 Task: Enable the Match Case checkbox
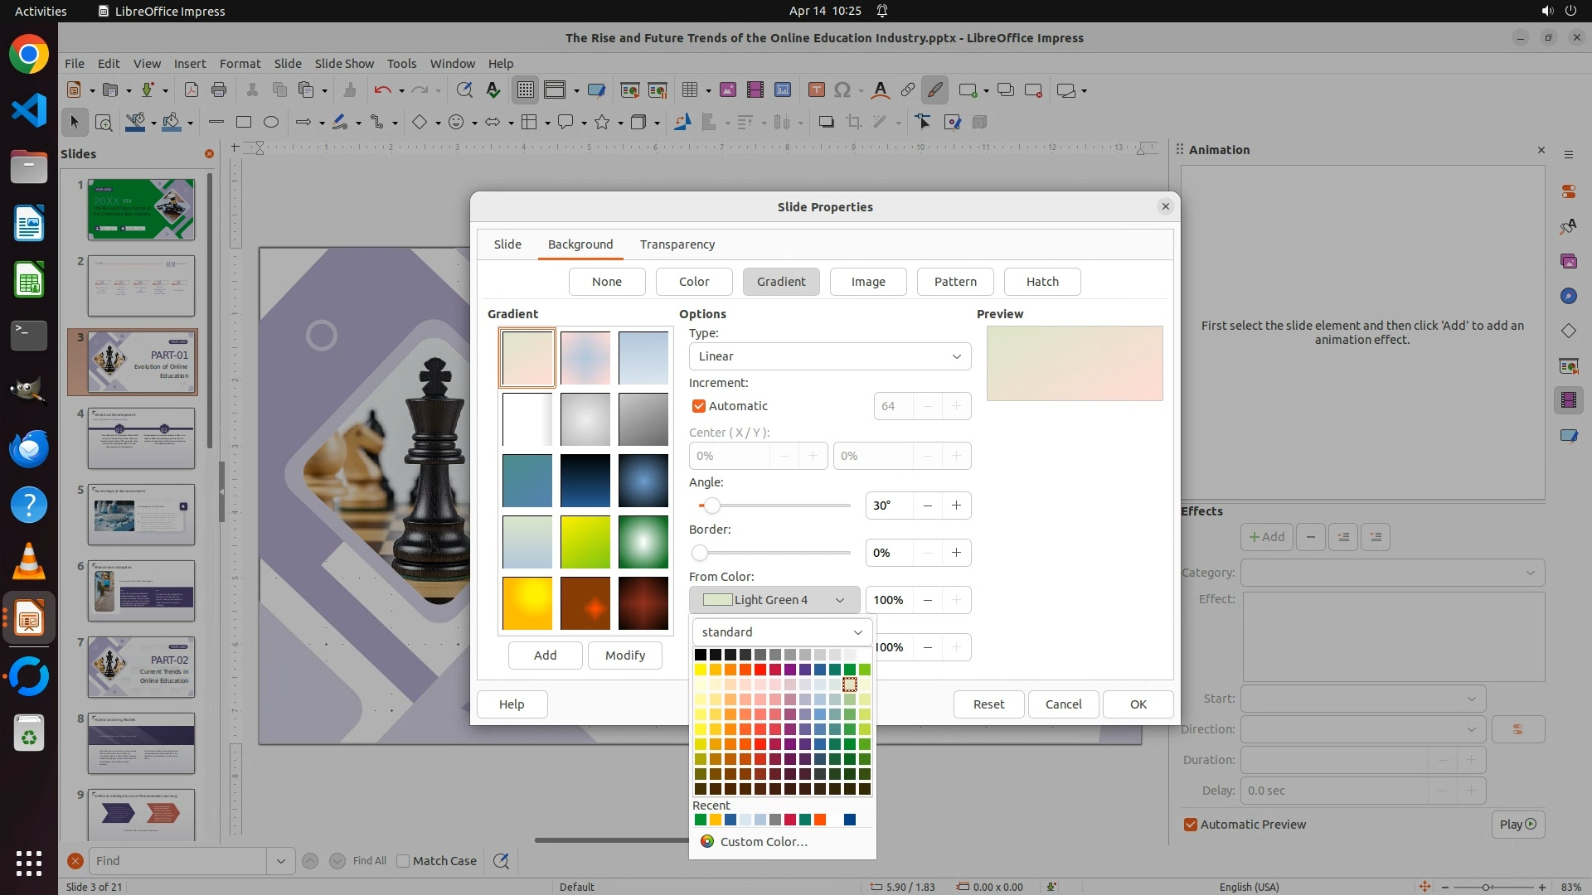(x=403, y=861)
